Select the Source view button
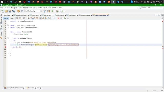Screen dimensions: 164x92 tap(6, 18)
